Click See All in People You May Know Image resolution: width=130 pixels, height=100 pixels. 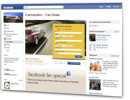[117, 31]
